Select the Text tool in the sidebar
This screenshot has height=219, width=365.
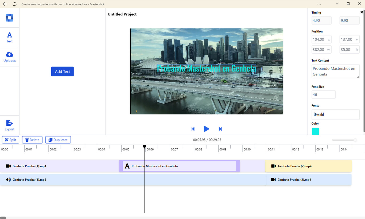pyautogui.click(x=10, y=37)
